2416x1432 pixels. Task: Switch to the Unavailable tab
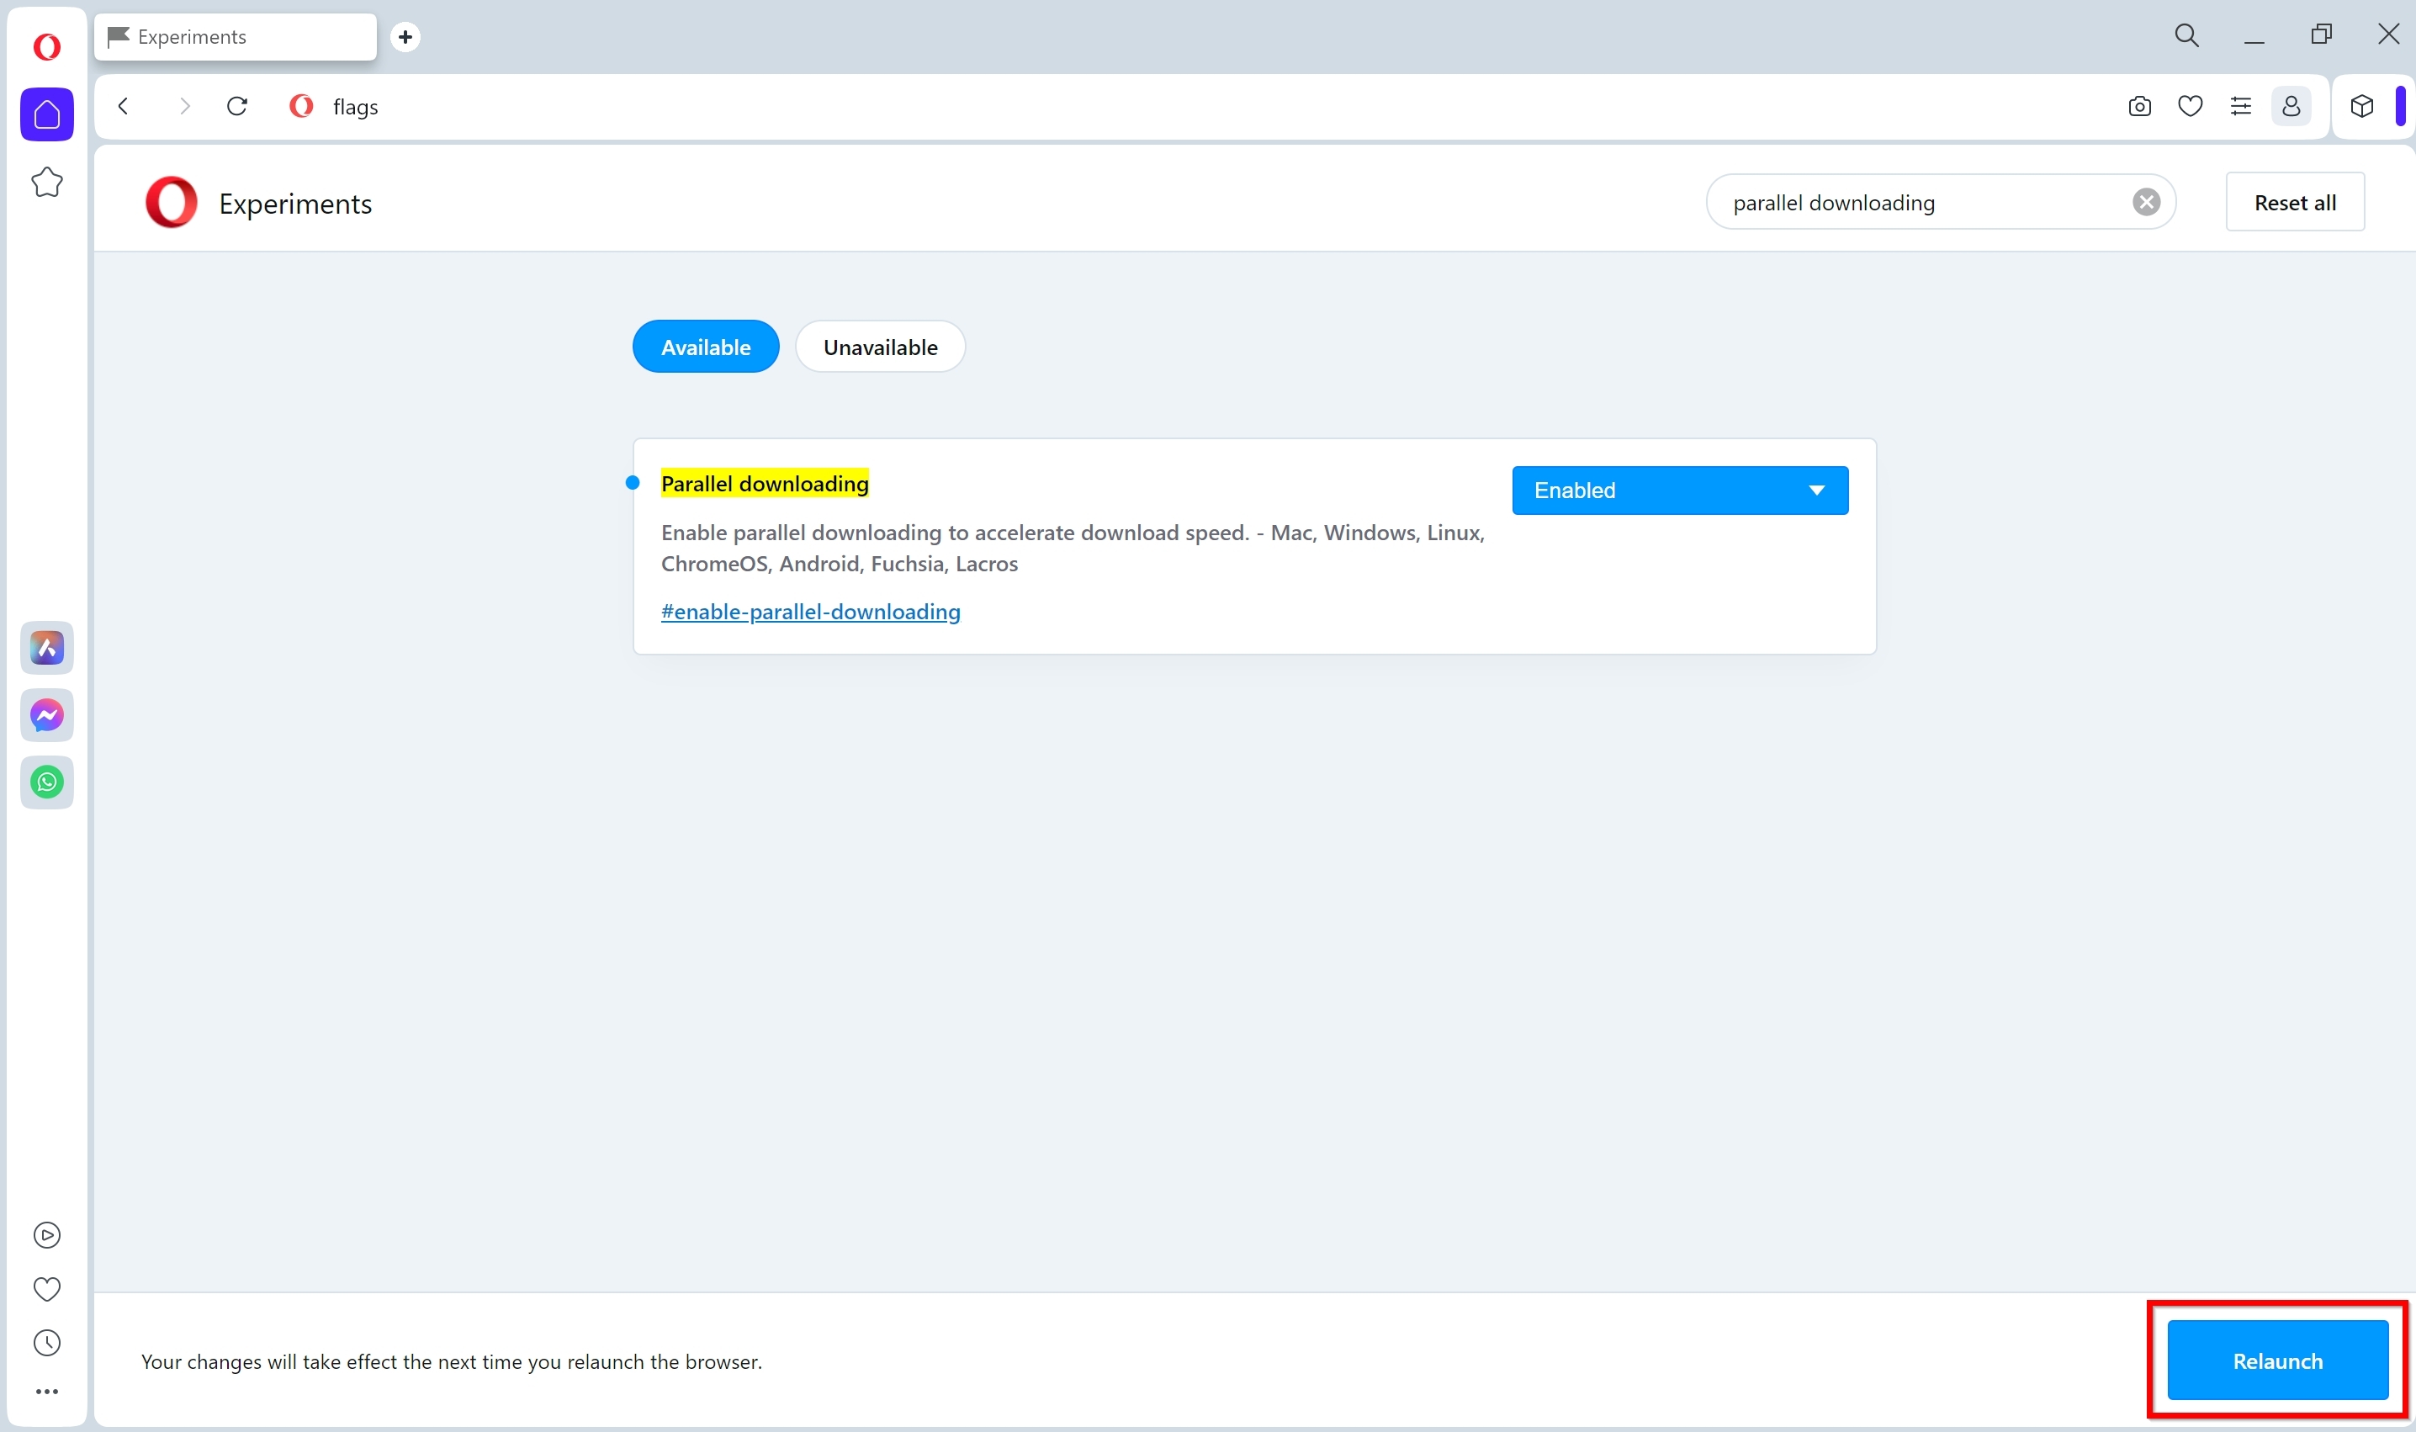point(879,347)
